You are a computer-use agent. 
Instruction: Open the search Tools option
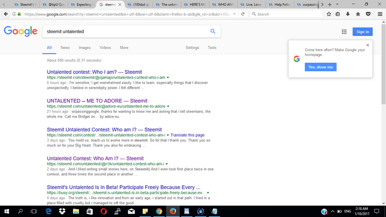click(x=212, y=48)
